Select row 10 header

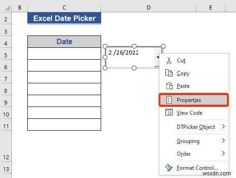[5, 113]
